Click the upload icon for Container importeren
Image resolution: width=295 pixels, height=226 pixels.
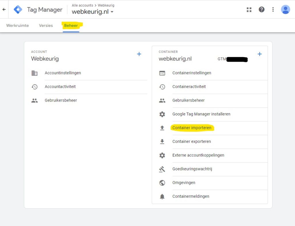tap(162, 128)
